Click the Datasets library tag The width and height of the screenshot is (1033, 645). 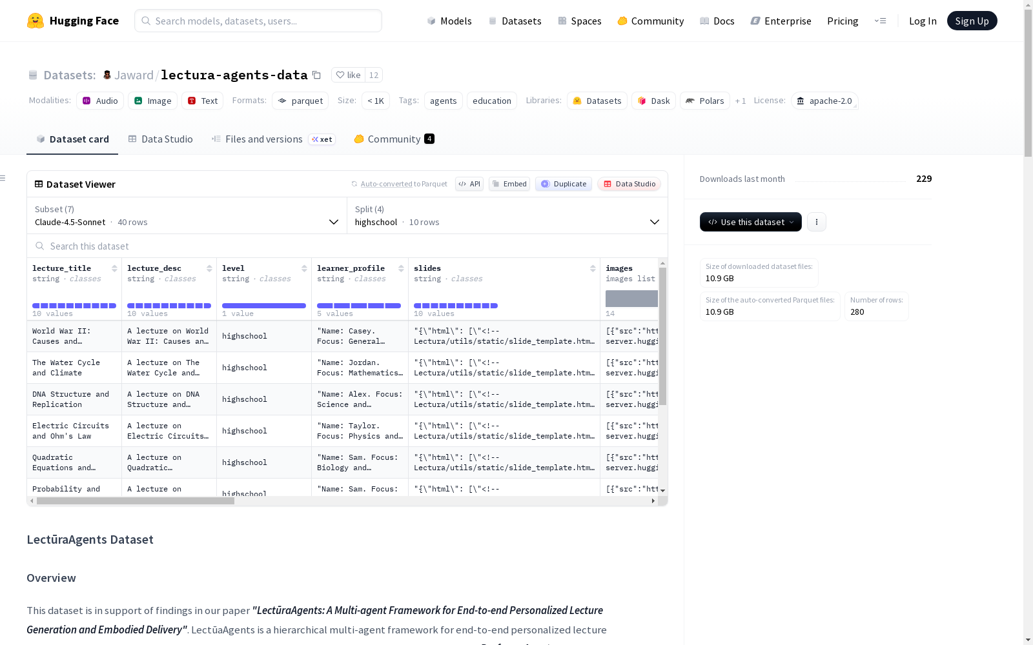pos(597,101)
